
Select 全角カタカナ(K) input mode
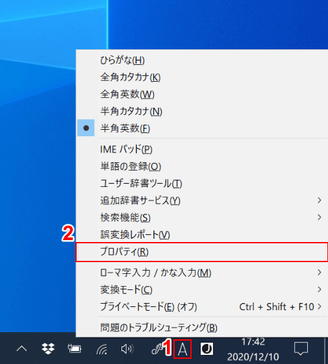coord(202,77)
